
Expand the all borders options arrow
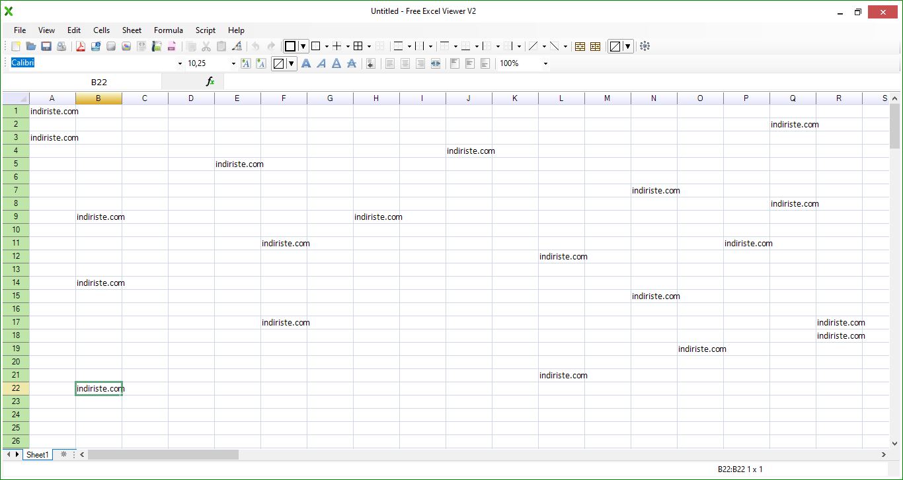pos(369,46)
